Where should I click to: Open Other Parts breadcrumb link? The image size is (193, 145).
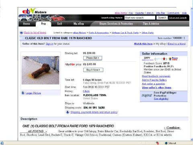148,33
